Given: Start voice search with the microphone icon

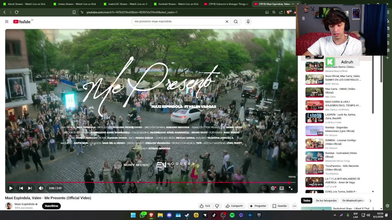Looking at the screenshot, I should (248, 21).
